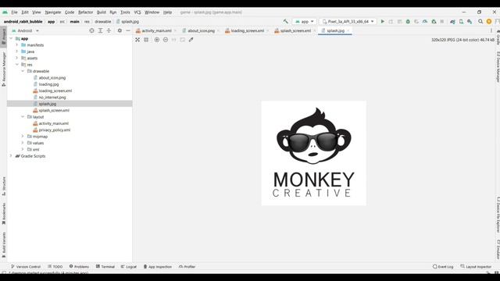Zoom in on the image

[x=156, y=40]
